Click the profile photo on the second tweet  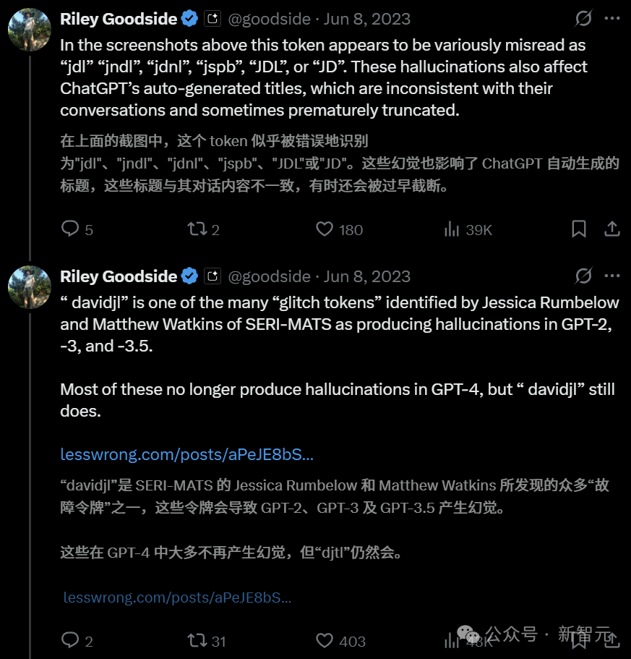(29, 287)
